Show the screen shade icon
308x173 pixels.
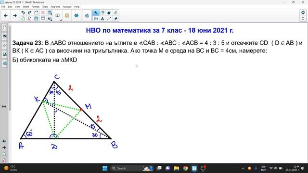[43, 19]
